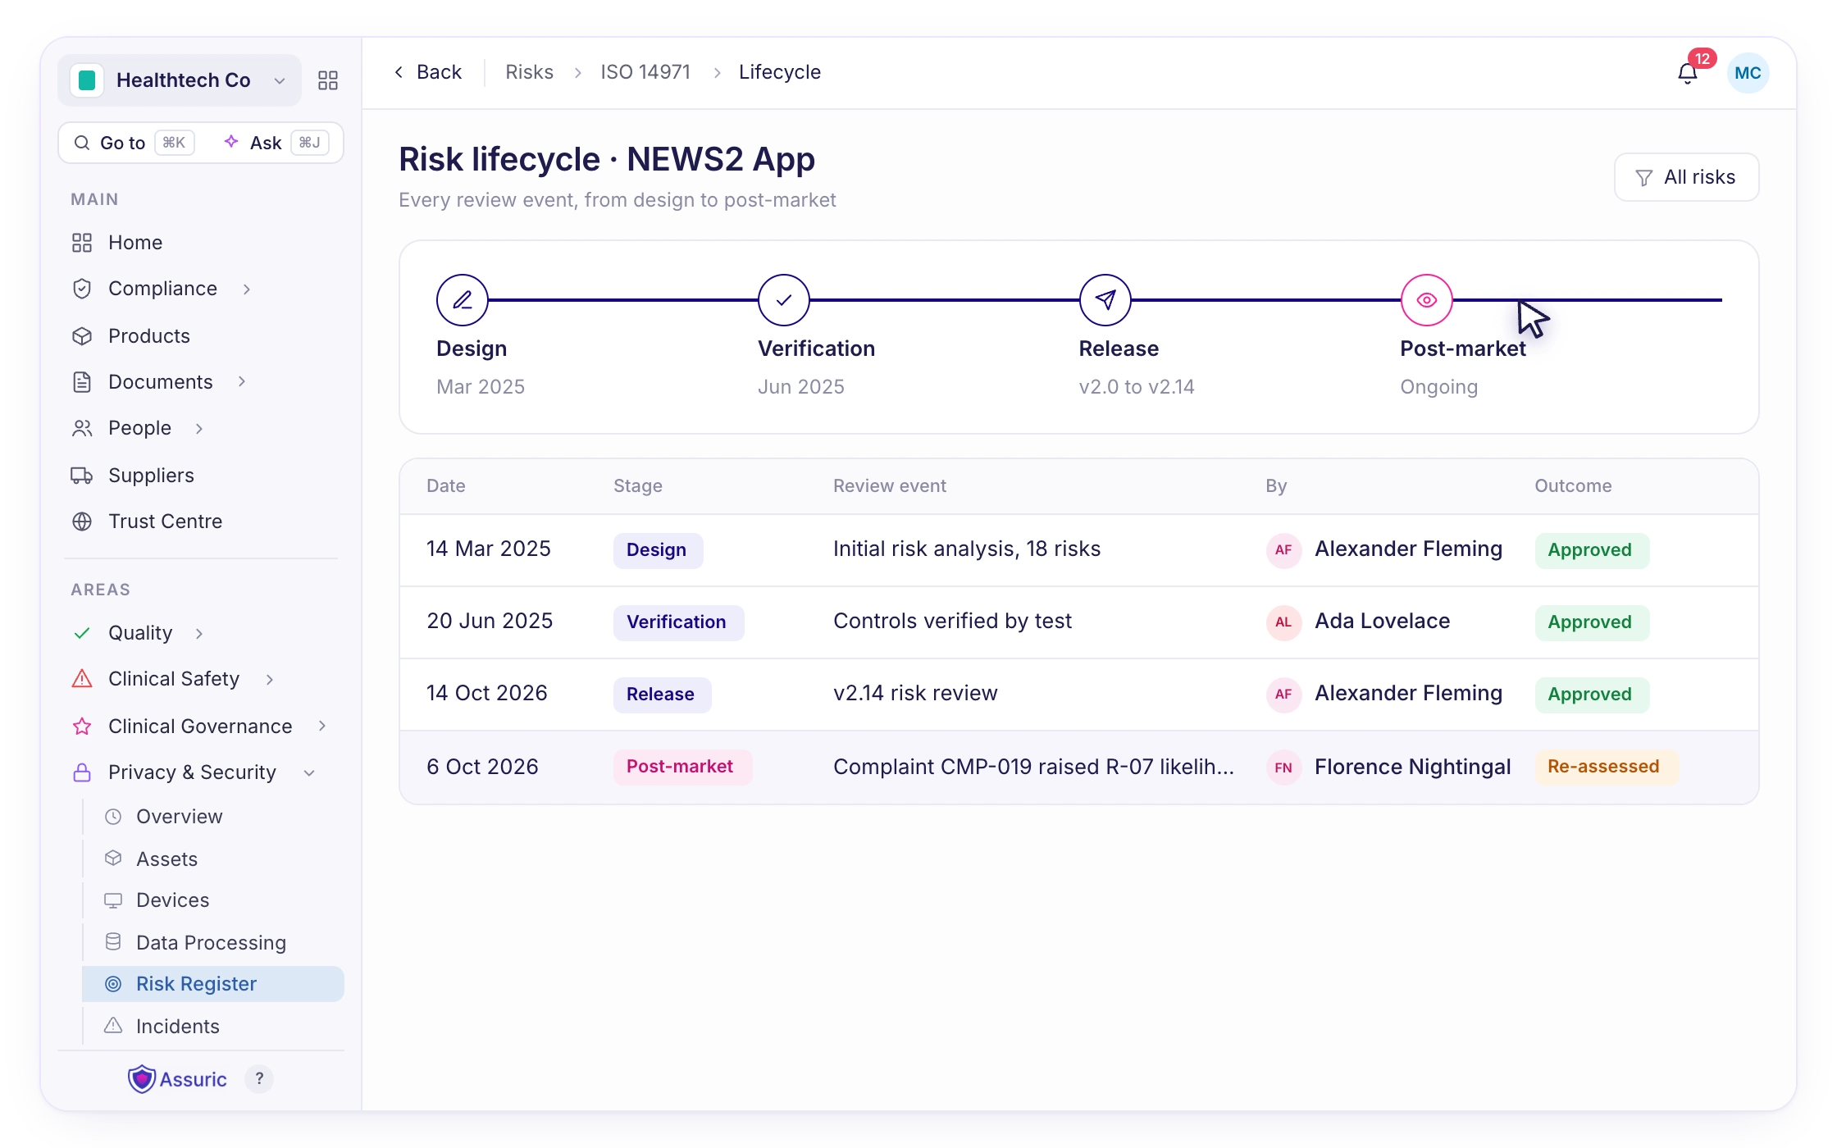
Task: Open the notifications bell
Action: [1687, 74]
